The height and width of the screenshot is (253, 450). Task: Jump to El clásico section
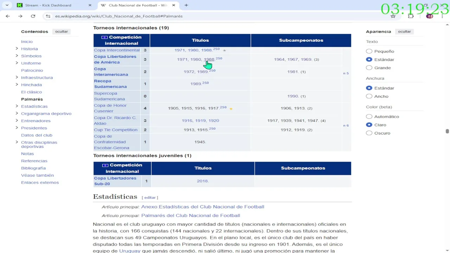pyautogui.click(x=31, y=92)
